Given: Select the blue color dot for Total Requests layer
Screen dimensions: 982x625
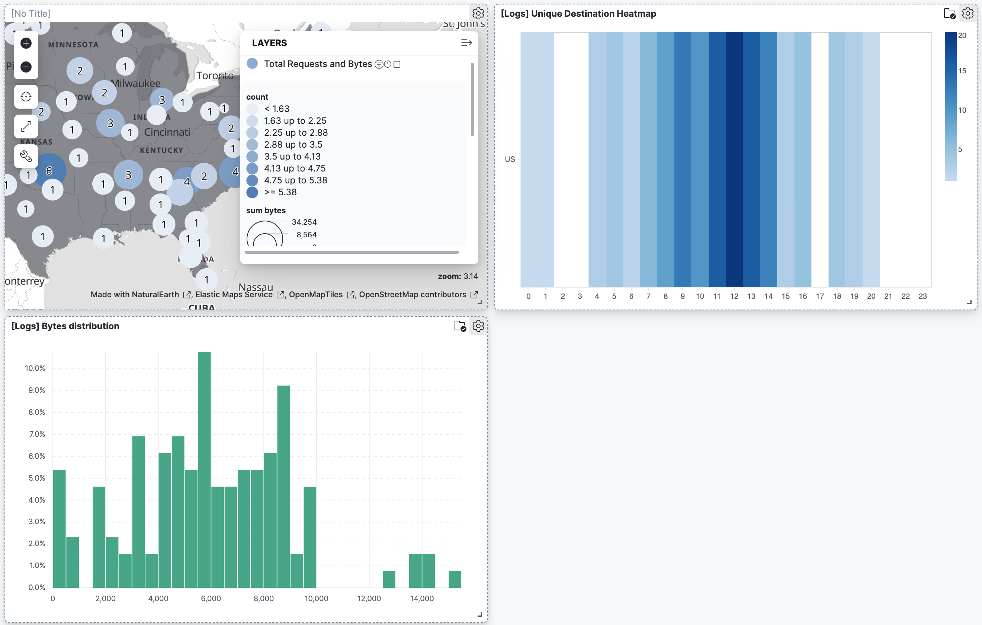Looking at the screenshot, I should click(x=253, y=64).
